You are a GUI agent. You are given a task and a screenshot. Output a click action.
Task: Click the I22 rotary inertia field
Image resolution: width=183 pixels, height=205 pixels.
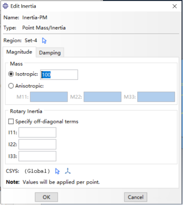click(x=37, y=144)
